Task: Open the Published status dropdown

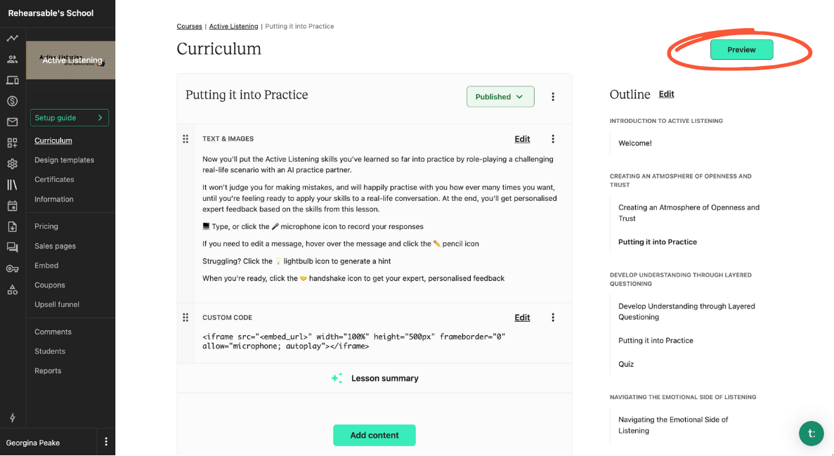Action: point(500,97)
